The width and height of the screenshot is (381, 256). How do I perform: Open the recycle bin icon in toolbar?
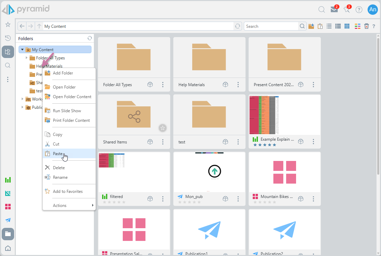click(x=367, y=26)
